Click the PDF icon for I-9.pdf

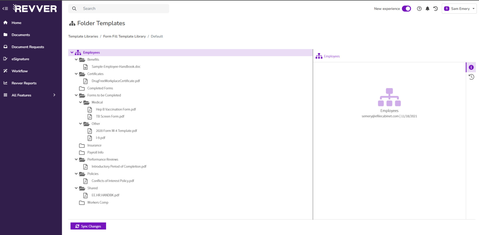coord(90,138)
